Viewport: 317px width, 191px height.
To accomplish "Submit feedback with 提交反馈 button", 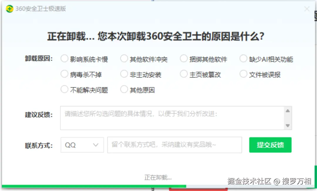I will 270,145.
